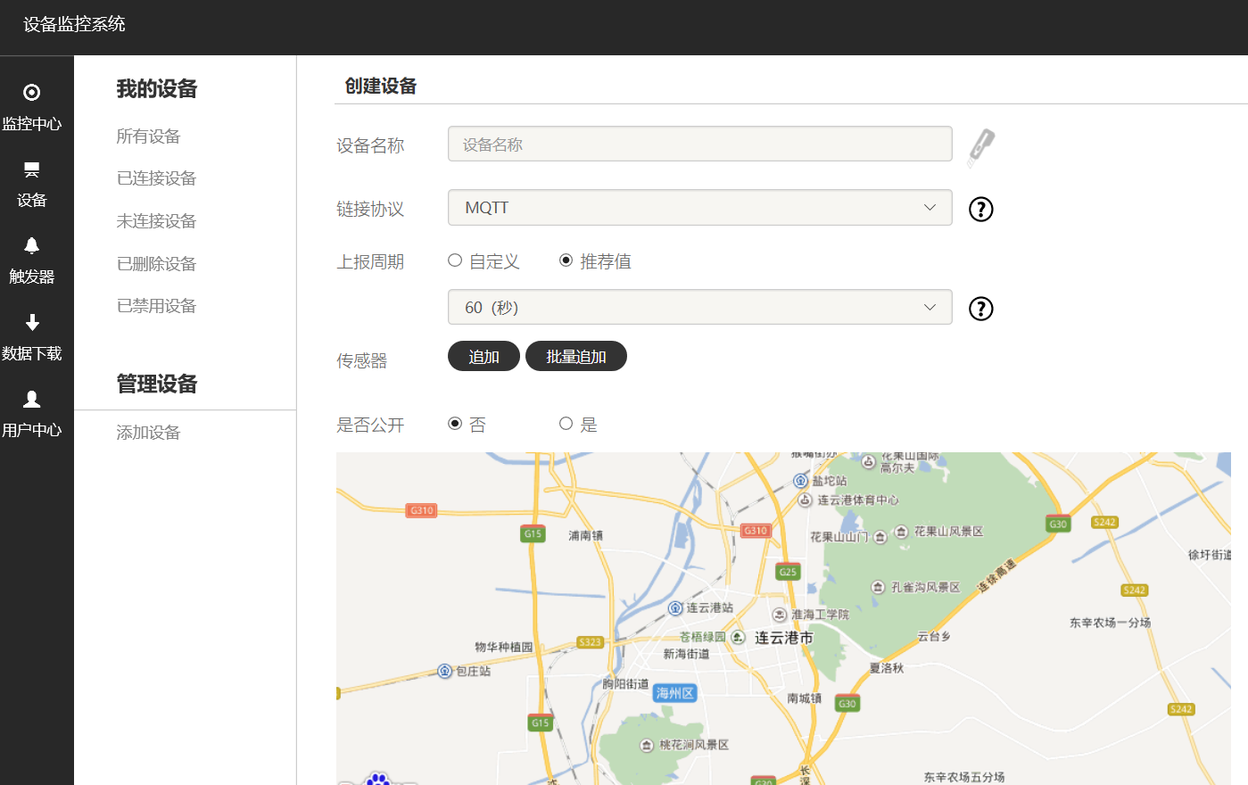Click the 数据下载 download arrow icon
The image size is (1248, 785).
coord(31,323)
